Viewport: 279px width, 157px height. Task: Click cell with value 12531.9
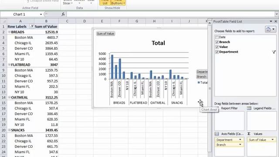[x=46, y=32]
